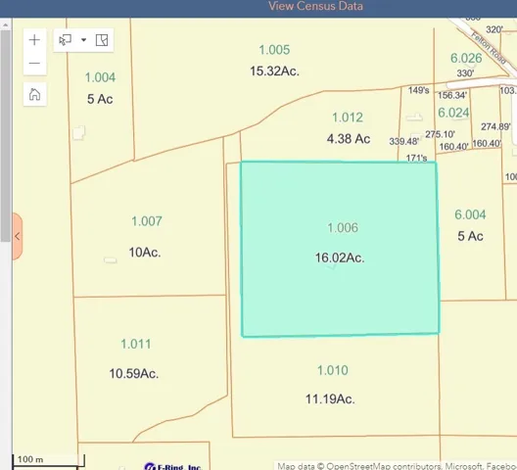Click the 5 Ac label under 6.004
Image resolution: width=517 pixels, height=470 pixels.
point(470,237)
